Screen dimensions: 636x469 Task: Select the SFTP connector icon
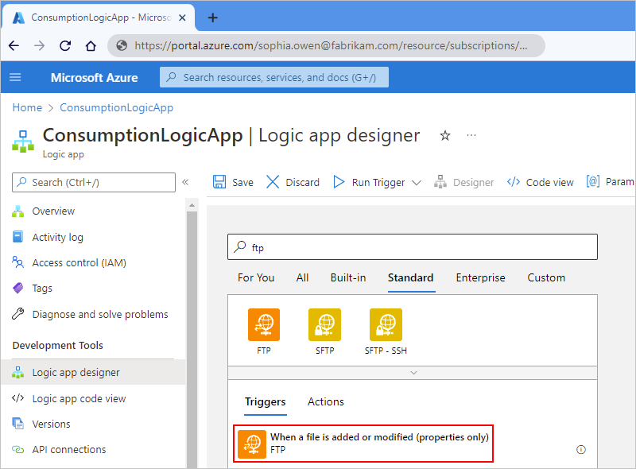pos(324,324)
